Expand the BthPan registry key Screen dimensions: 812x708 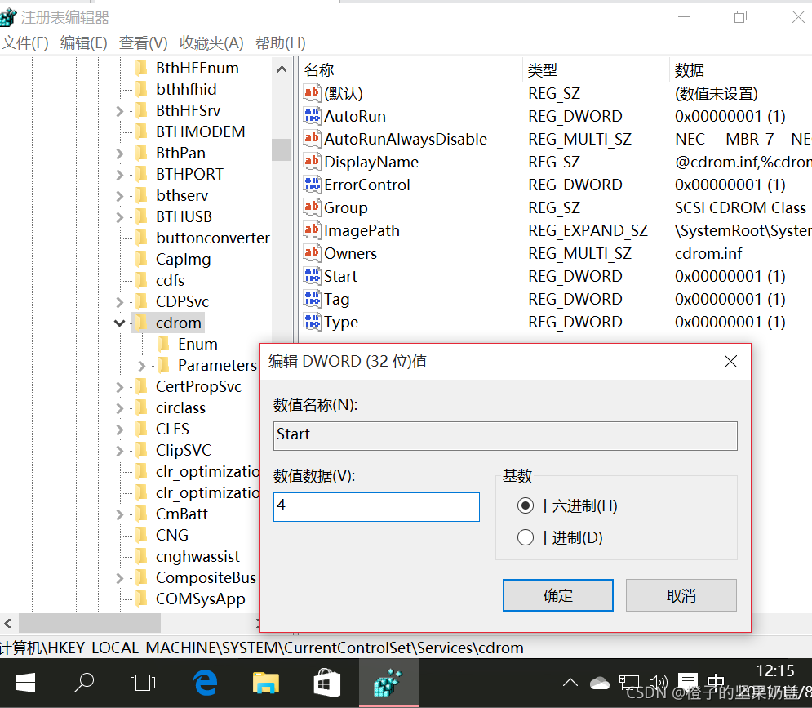coord(119,152)
